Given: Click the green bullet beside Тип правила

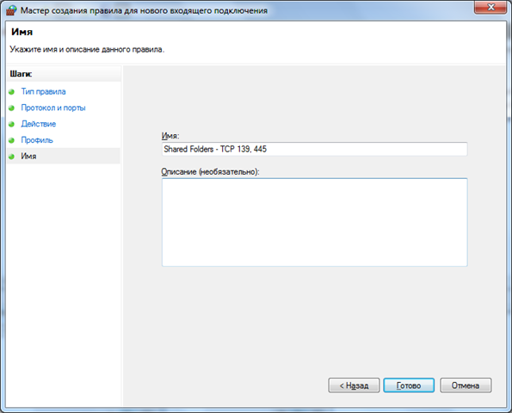Looking at the screenshot, I should click(11, 92).
